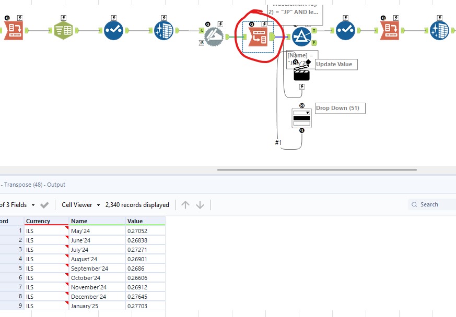Select the Select tool after Text Input
The image size is (456, 317).
[x=113, y=30]
